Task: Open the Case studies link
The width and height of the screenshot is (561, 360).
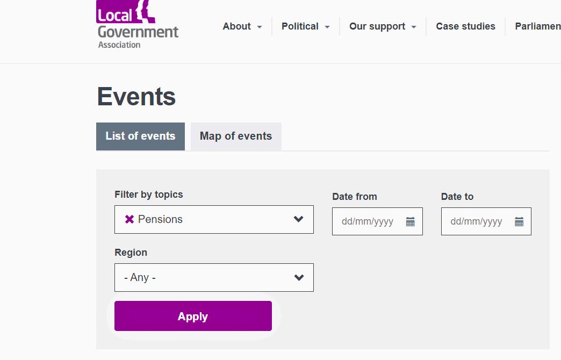Action: (465, 26)
